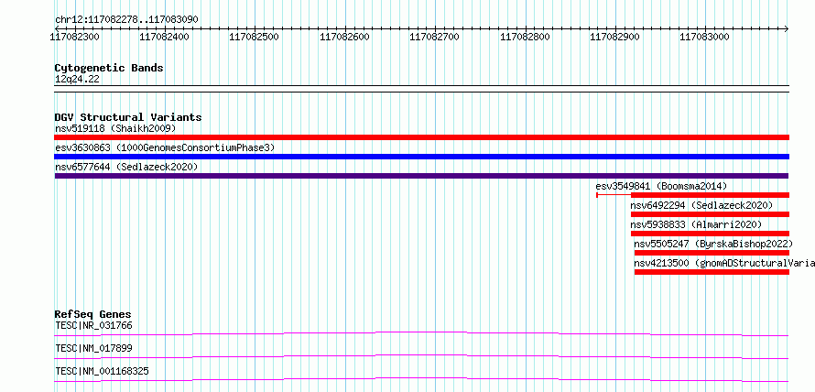Select the TESC|NR_031766 transcript label

93,325
